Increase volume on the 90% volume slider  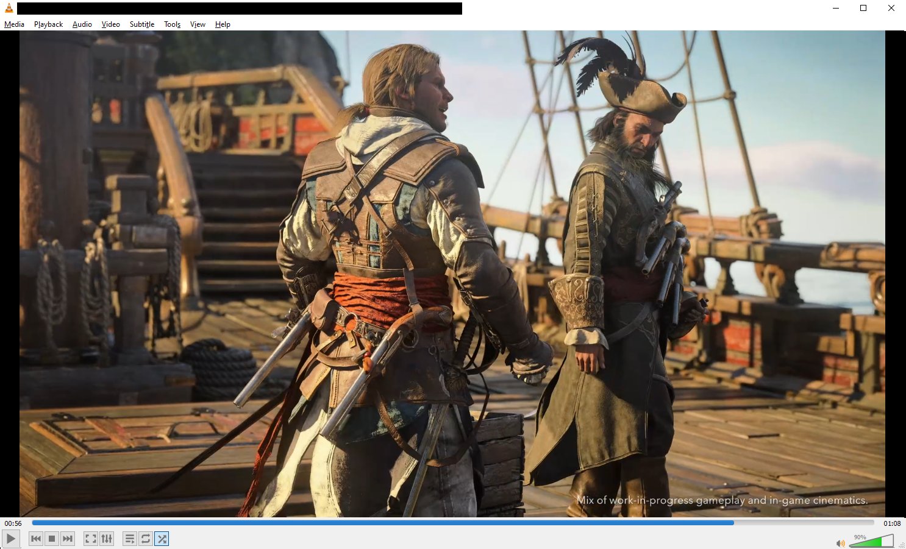pyautogui.click(x=887, y=542)
